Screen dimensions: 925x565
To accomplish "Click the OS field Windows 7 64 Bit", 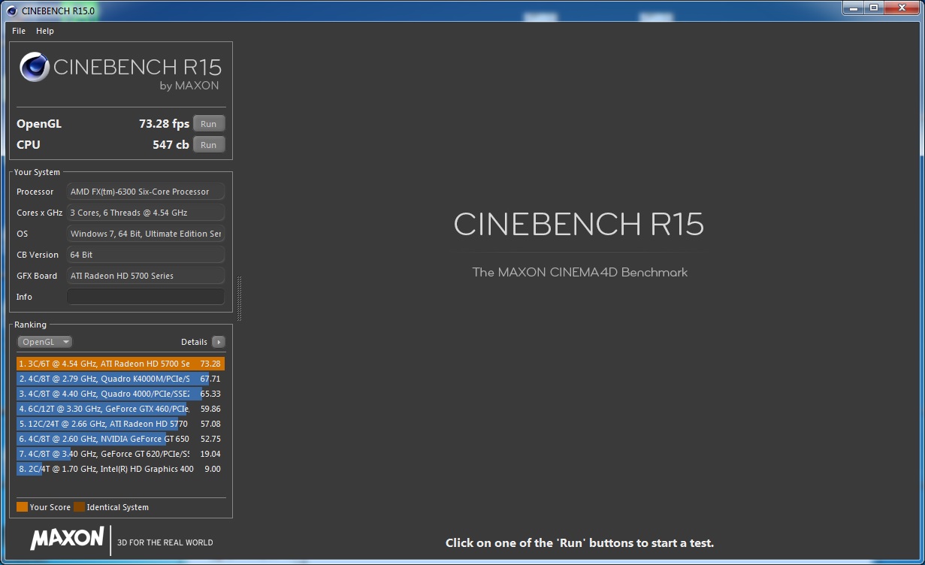I will 146,234.
